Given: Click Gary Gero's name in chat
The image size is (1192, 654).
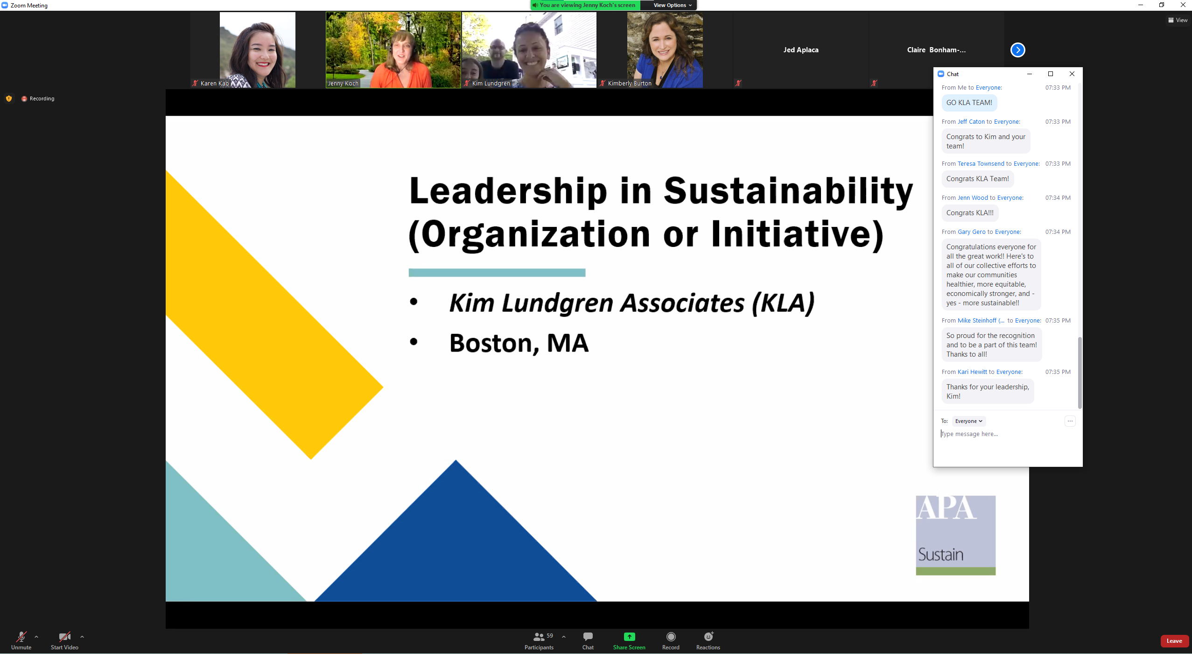Looking at the screenshot, I should pyautogui.click(x=972, y=232).
